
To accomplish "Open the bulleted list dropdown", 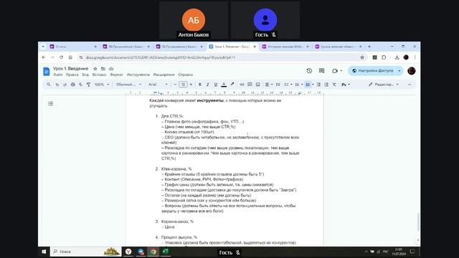I will [x=298, y=85].
